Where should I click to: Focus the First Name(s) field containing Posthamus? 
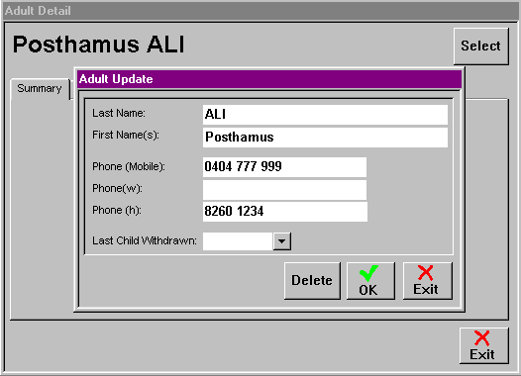(325, 138)
